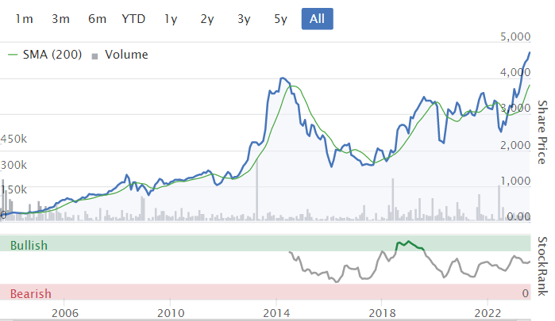The width and height of the screenshot is (555, 321).
Task: Click the Share Price axis title
Action: coord(542,132)
